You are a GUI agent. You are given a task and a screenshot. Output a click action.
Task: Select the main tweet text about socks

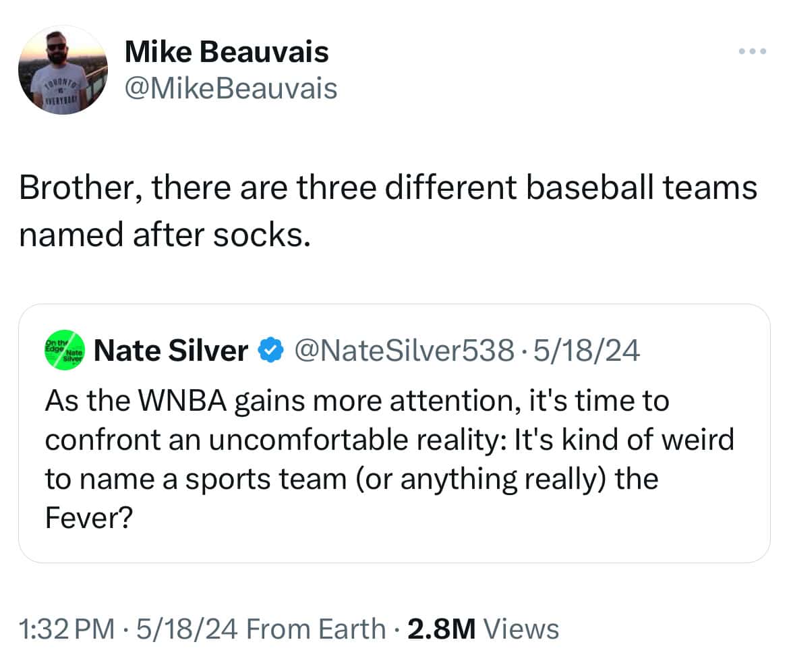pos(388,210)
